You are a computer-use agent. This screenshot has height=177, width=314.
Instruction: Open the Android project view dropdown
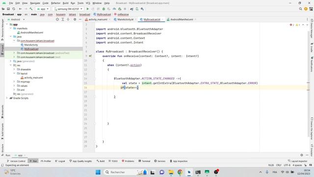(x=16, y=20)
